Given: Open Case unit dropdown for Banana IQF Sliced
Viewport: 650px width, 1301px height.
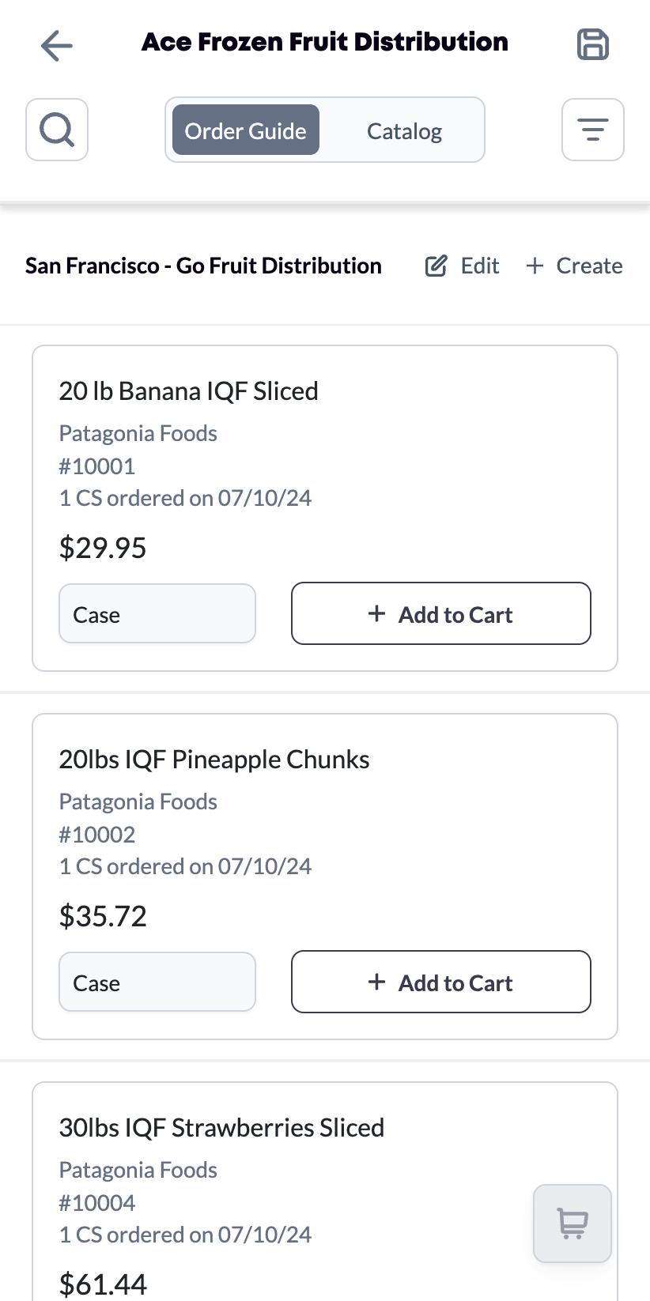Looking at the screenshot, I should pyautogui.click(x=157, y=613).
